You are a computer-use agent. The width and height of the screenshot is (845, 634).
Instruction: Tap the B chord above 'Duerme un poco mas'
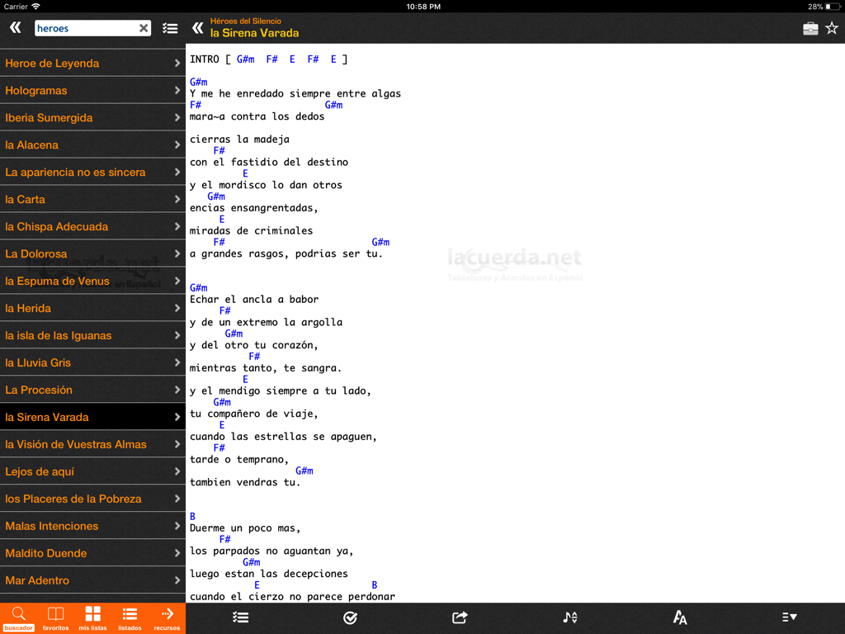click(x=192, y=517)
